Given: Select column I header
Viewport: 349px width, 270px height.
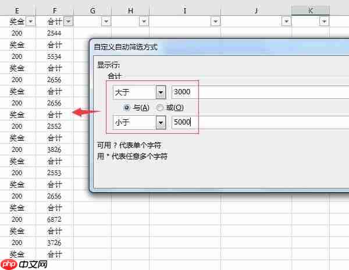Looking at the screenshot, I should (185, 10).
